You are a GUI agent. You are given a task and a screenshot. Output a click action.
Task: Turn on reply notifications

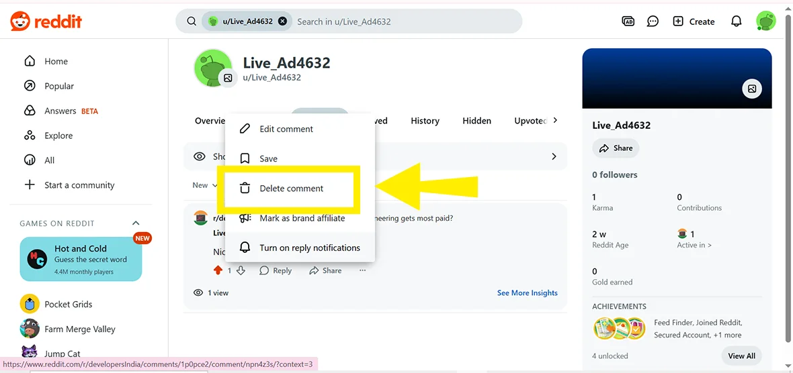(x=310, y=248)
